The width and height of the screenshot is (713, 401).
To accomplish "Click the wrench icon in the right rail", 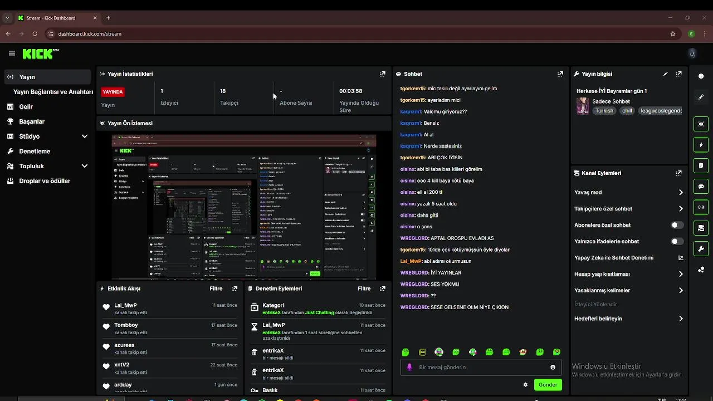I will (701, 248).
